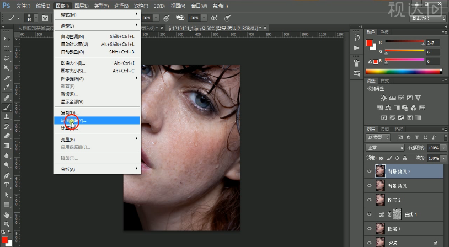Select the Magic Wand tool
The image size is (449, 247).
[7, 68]
